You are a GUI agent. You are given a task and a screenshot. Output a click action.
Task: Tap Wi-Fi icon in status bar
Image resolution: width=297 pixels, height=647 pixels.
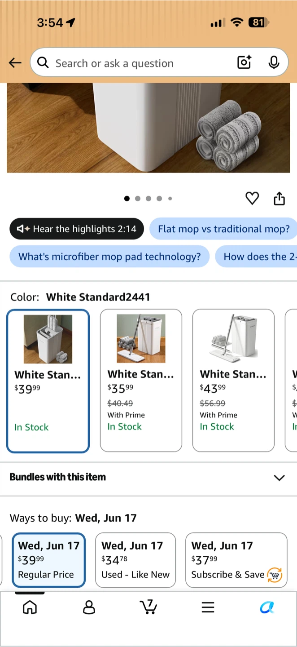pos(236,22)
